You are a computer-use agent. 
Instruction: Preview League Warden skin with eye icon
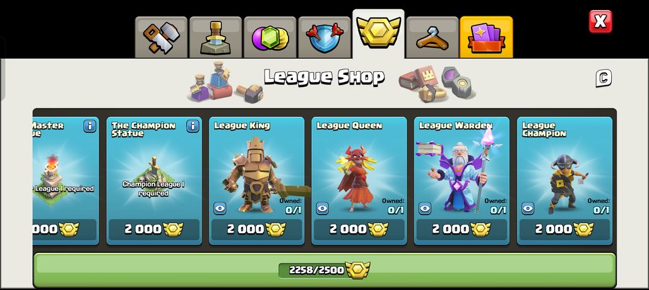point(425,208)
